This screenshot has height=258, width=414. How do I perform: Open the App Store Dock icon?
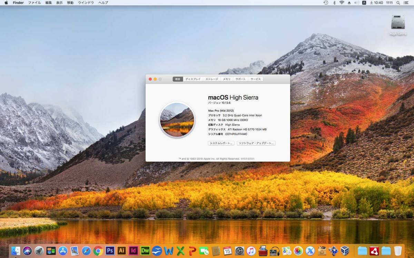pyautogui.click(x=62, y=251)
